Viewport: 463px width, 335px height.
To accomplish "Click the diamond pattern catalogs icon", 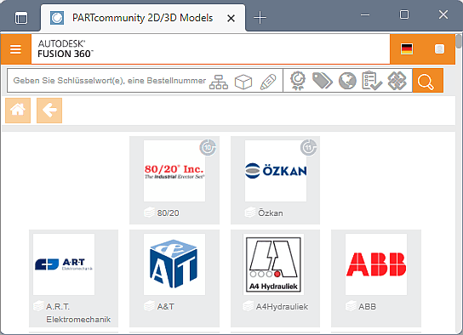I will click(x=397, y=81).
